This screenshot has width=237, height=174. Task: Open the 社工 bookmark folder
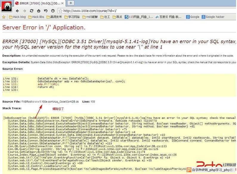(105, 17)
